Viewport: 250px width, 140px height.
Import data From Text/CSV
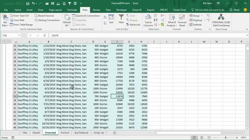click(20, 16)
